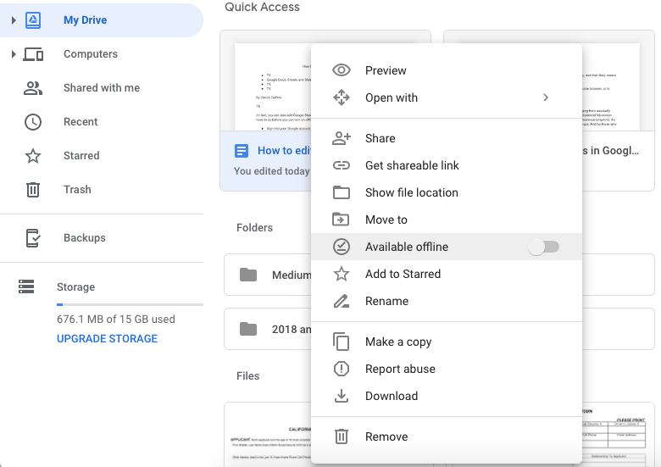Screen dimensions: 661x467
Task: Click the How to edi file title
Action: [284, 151]
